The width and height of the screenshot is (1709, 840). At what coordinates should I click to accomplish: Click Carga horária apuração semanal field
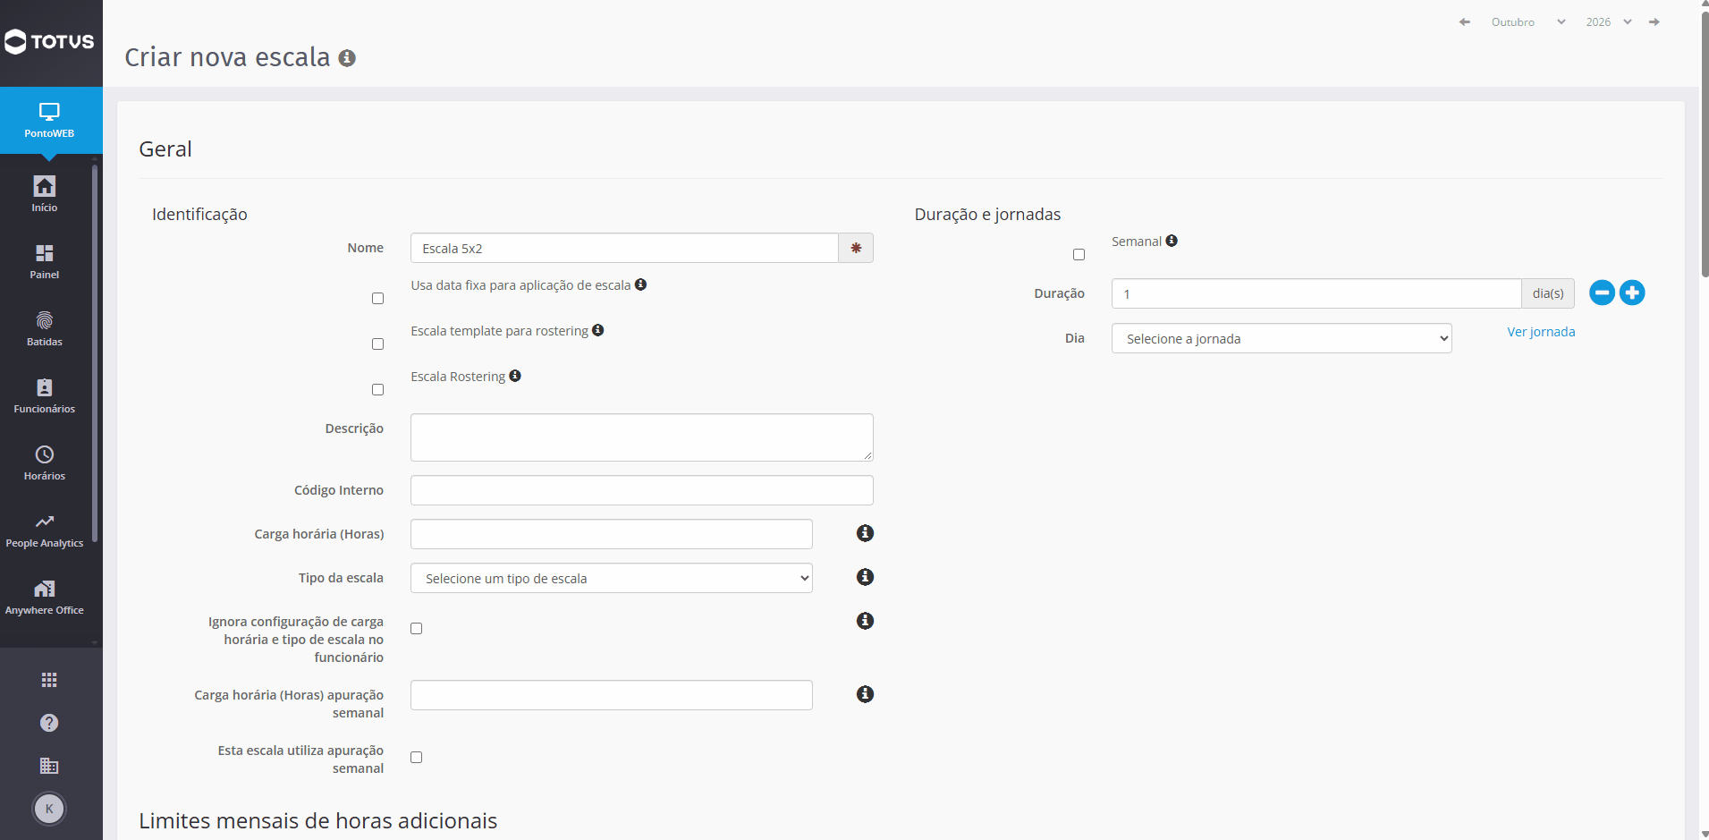612,695
